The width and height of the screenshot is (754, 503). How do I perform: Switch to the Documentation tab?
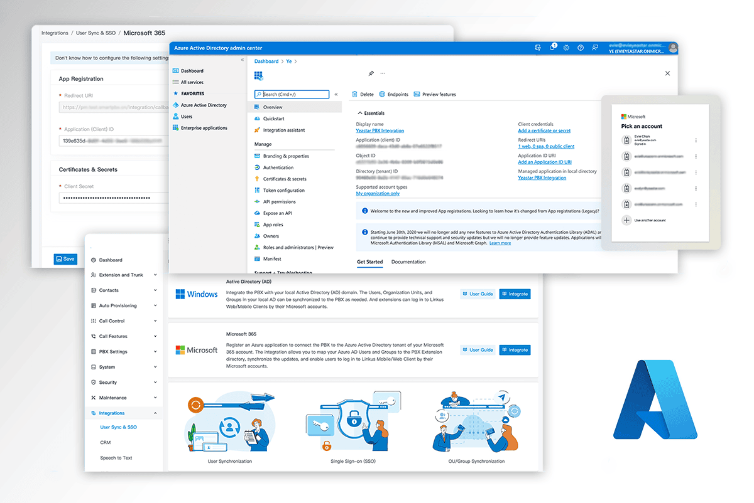(x=408, y=262)
